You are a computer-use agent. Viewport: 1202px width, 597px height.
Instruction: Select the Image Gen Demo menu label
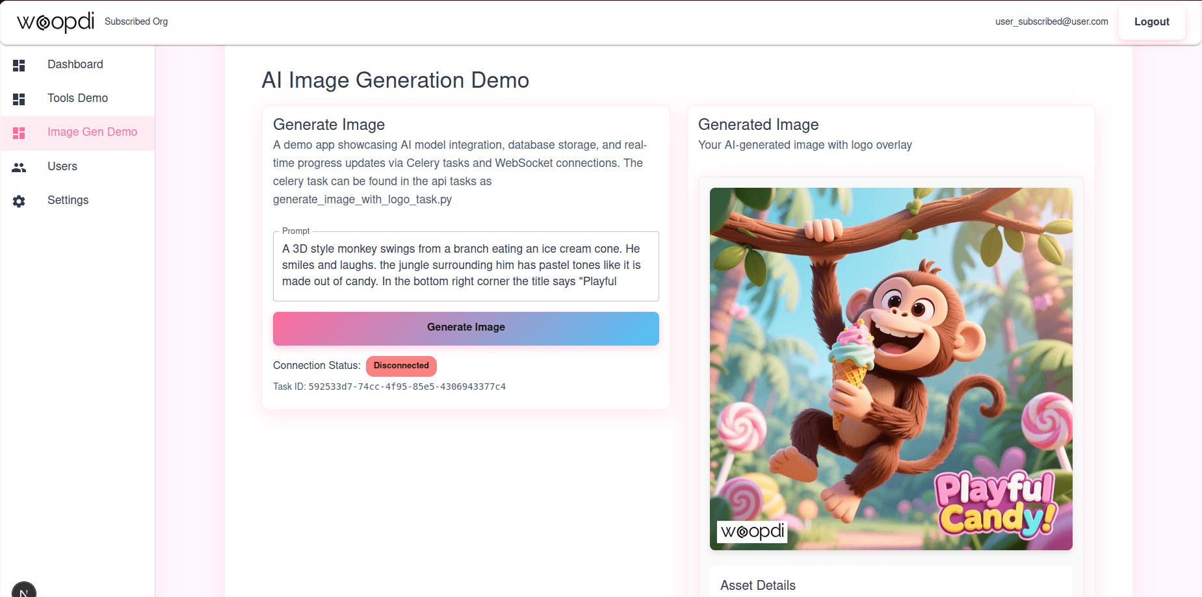click(x=92, y=132)
